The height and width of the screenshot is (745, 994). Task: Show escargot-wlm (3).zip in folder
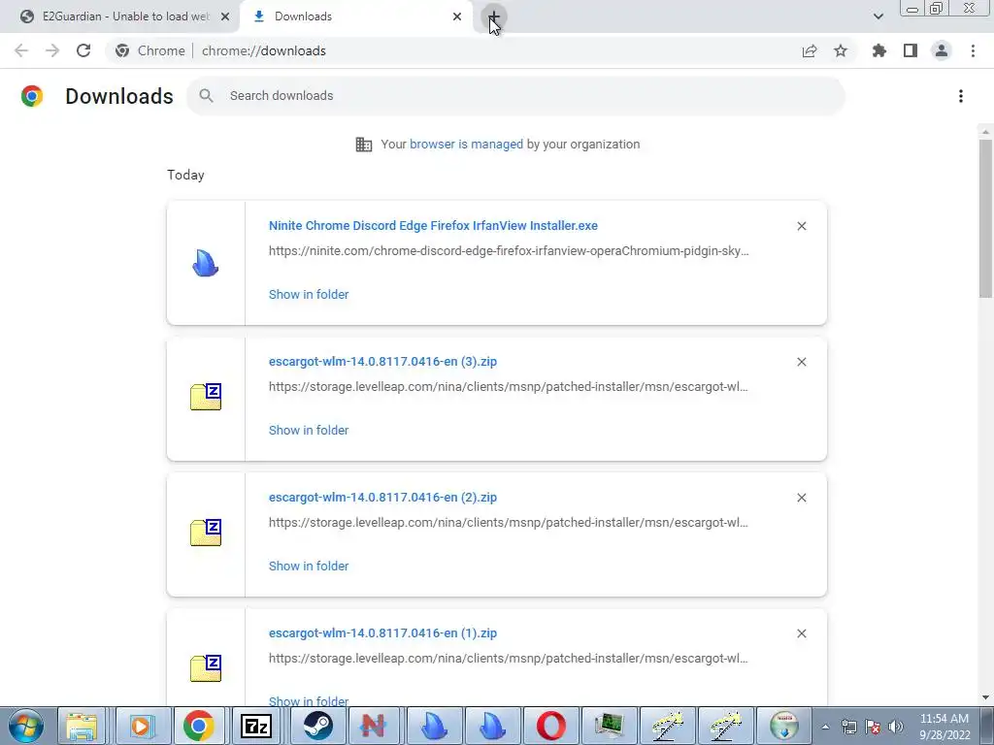click(x=309, y=430)
